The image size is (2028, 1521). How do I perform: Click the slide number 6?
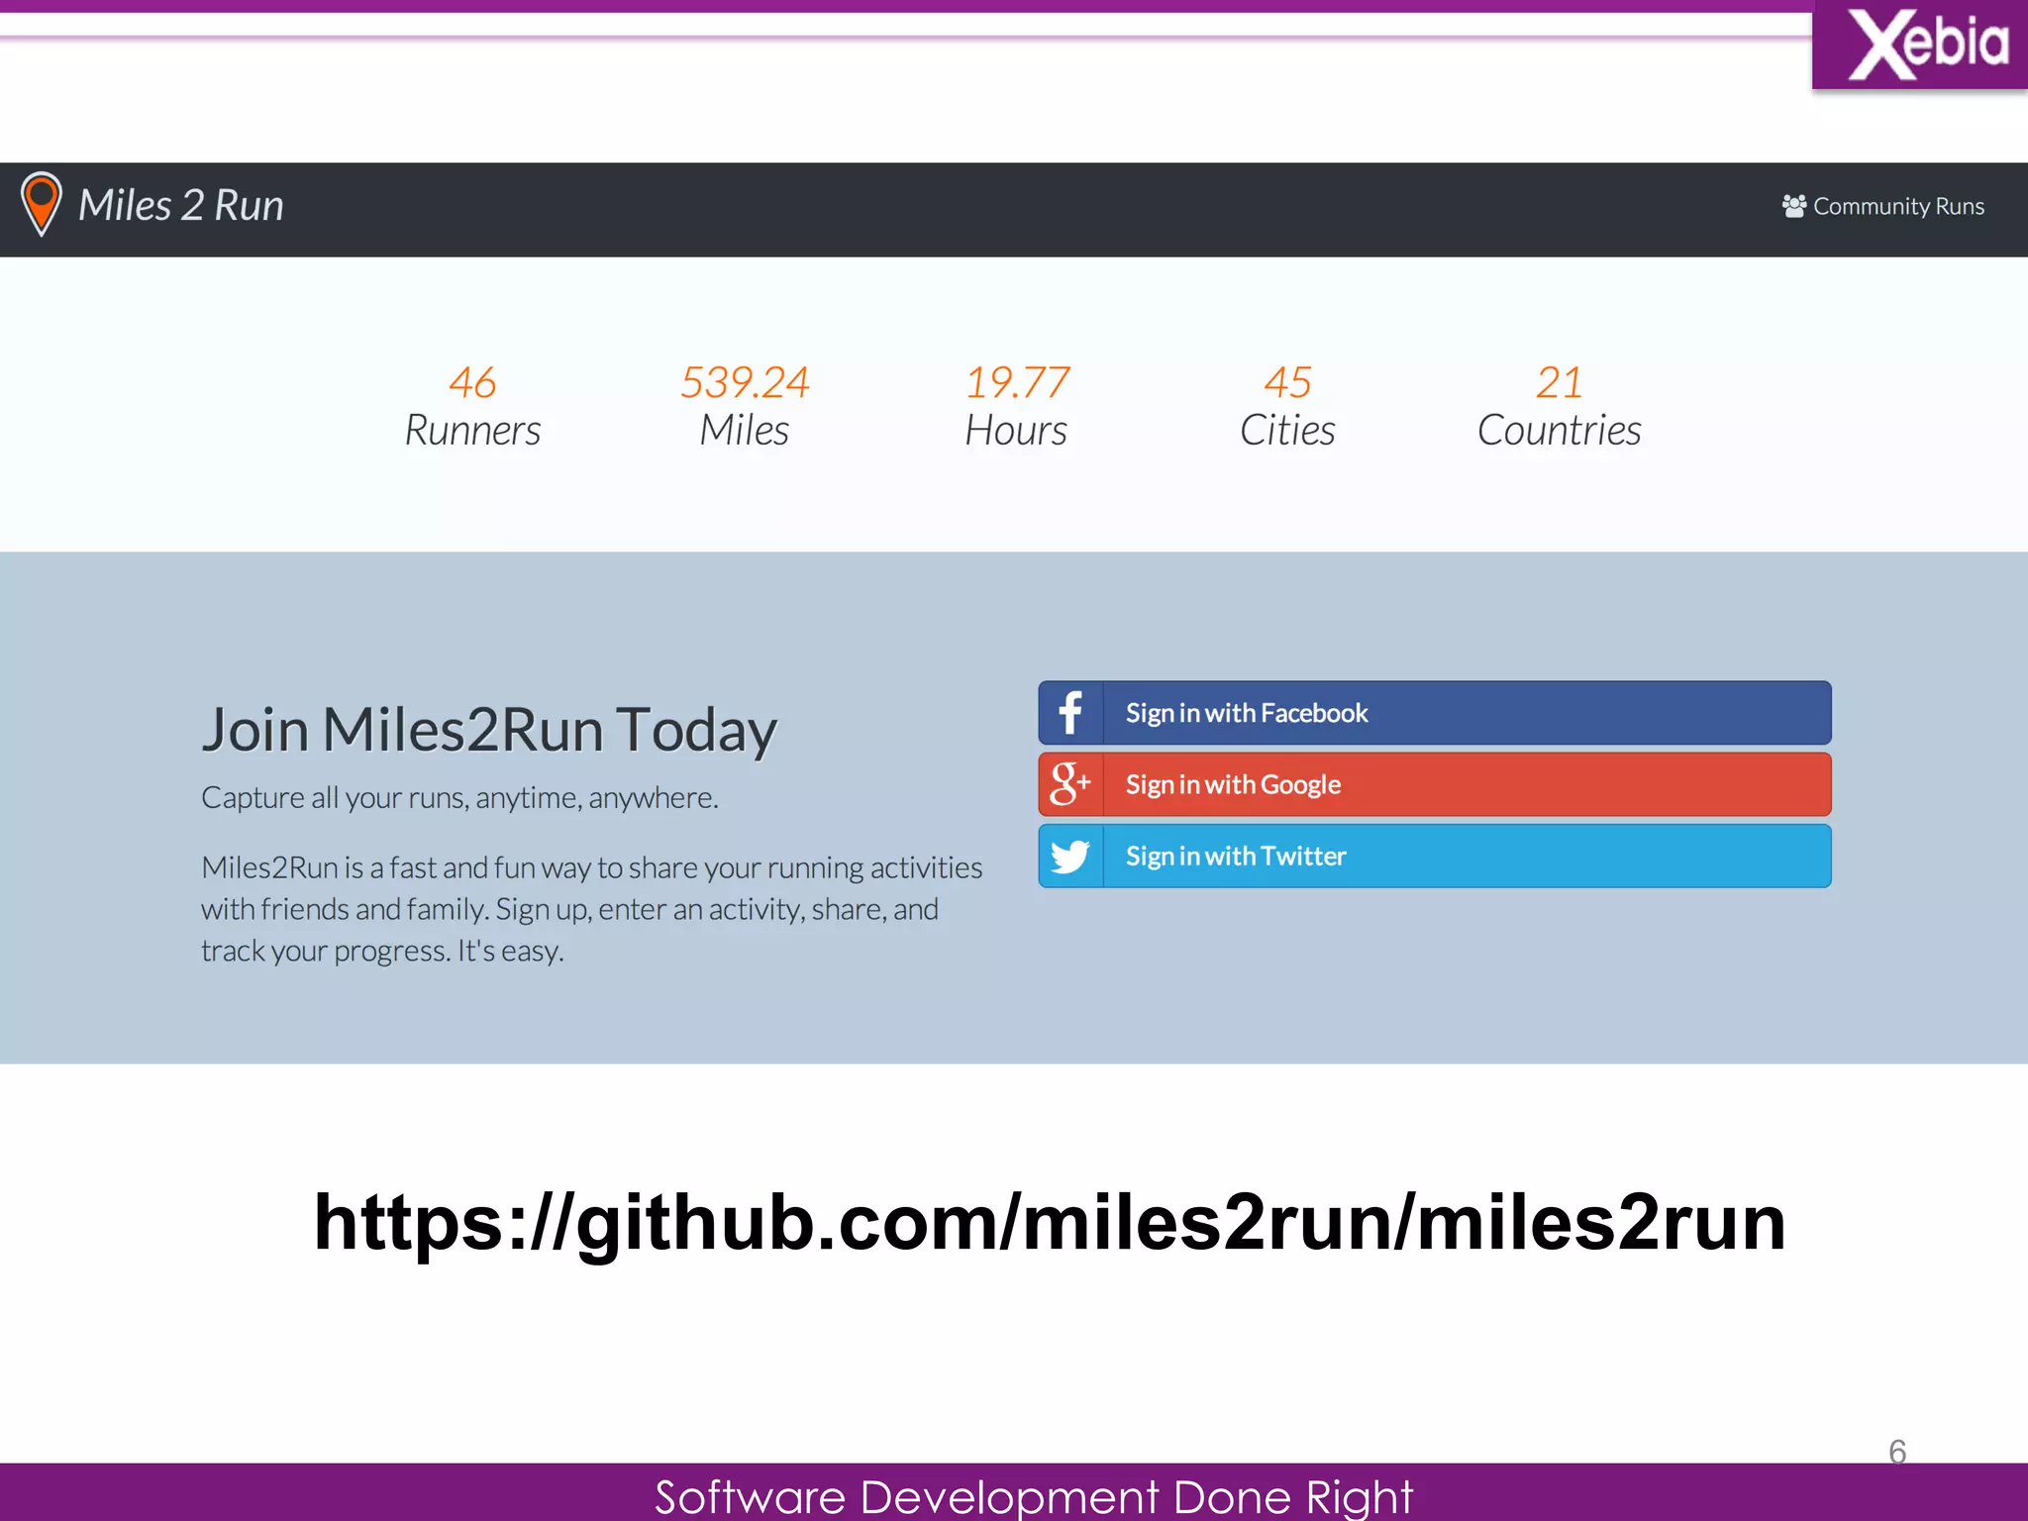(1897, 1452)
